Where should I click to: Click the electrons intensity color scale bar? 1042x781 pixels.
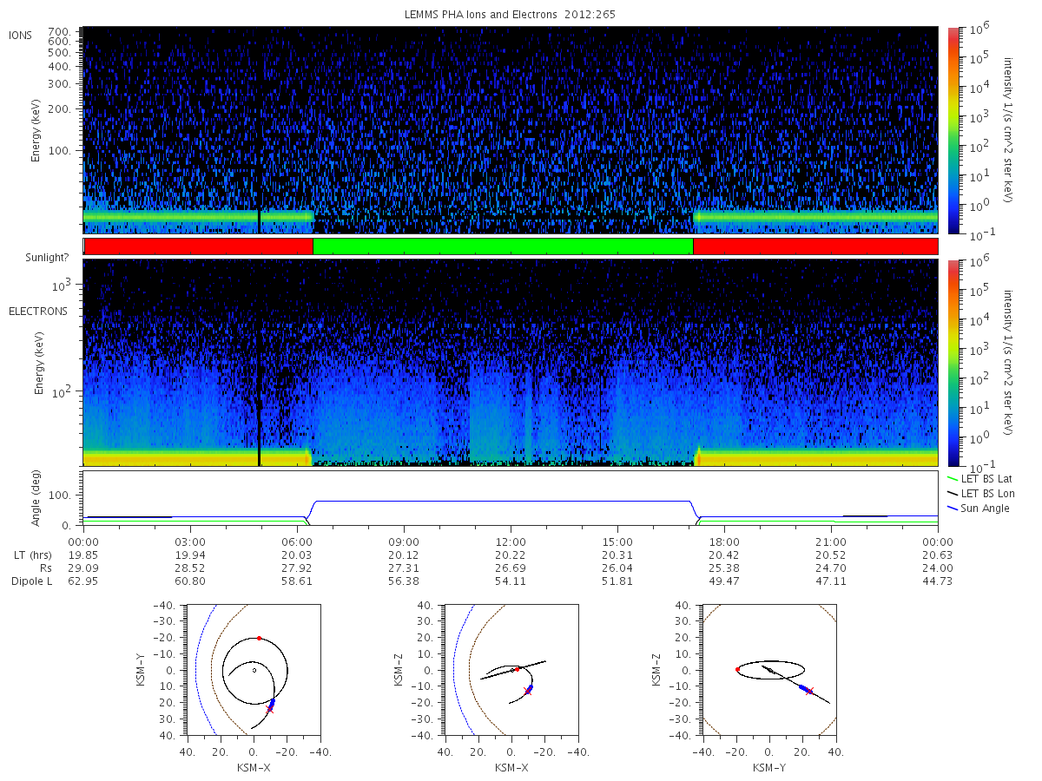[953, 363]
